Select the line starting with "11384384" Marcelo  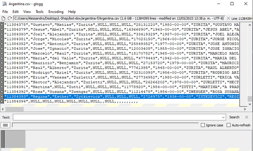pyautogui.click(x=121, y=53)
